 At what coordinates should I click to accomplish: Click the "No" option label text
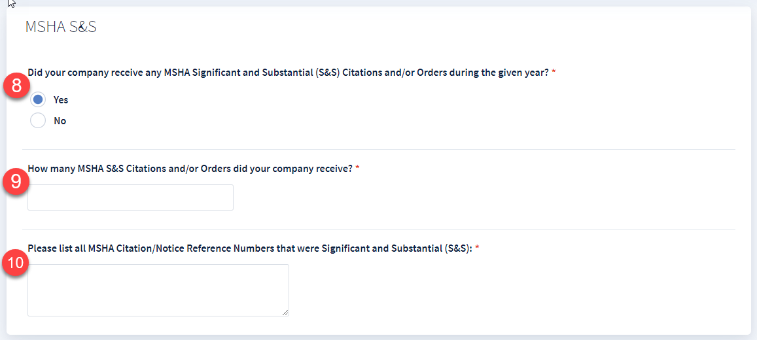[x=60, y=121]
